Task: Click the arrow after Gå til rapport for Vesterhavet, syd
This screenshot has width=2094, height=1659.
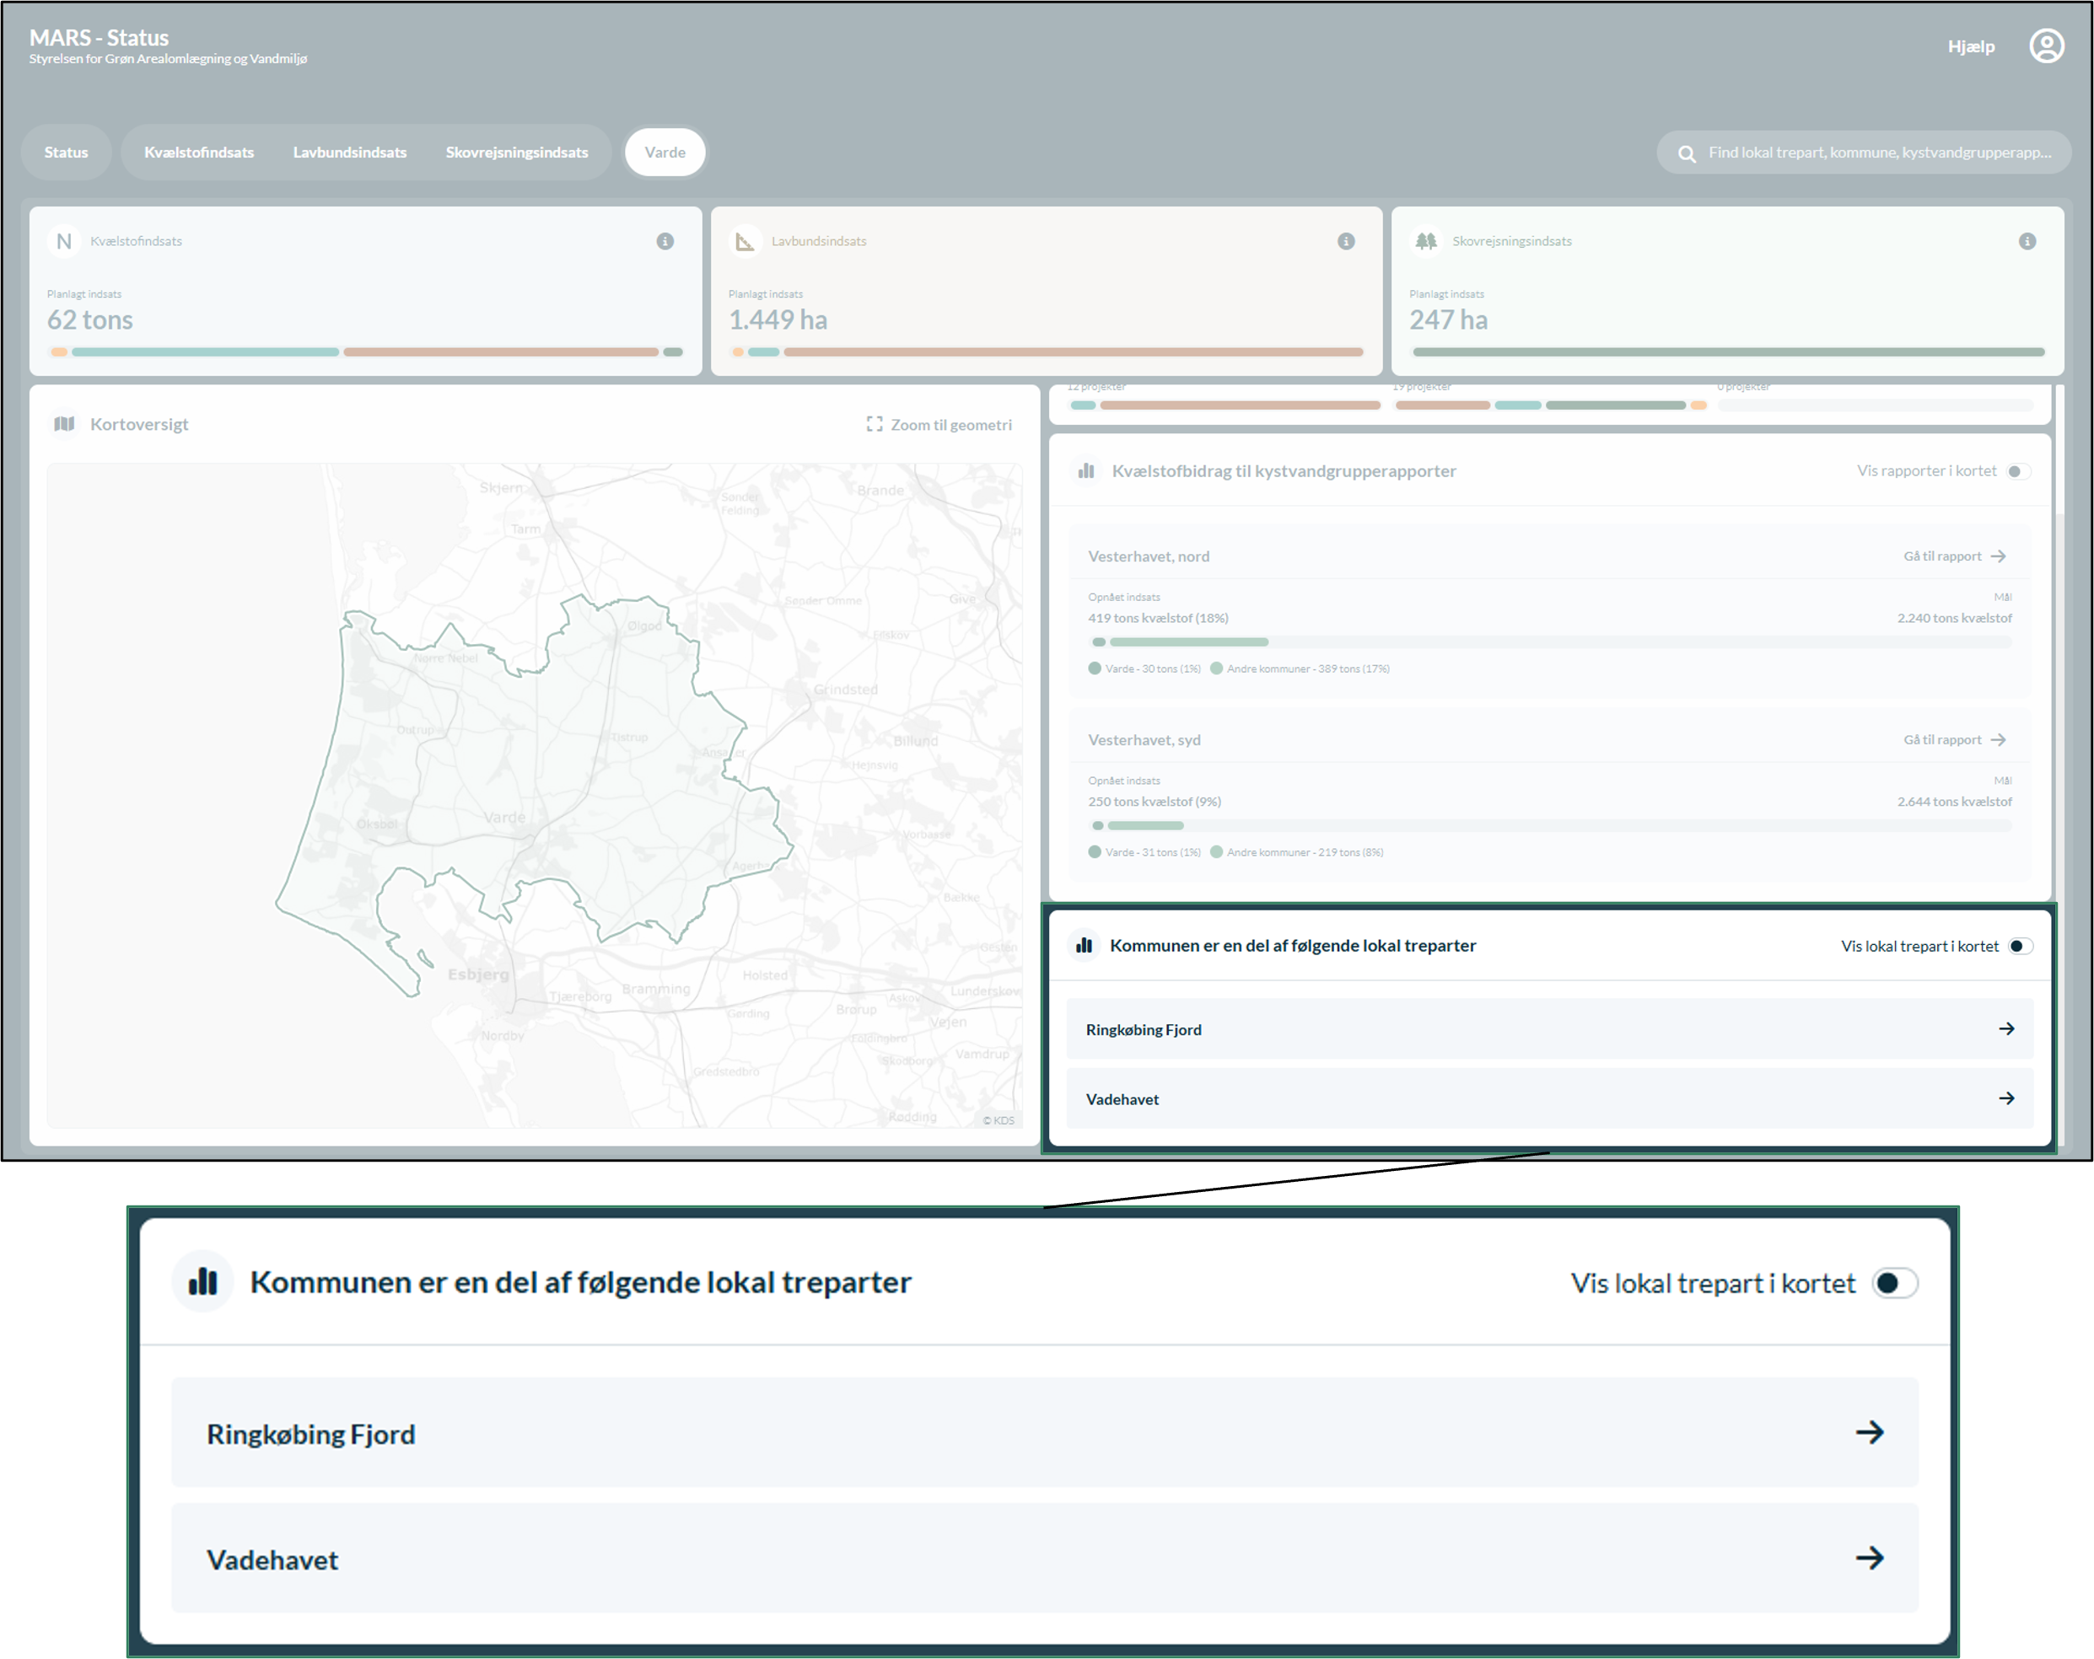Action: pos(1998,739)
